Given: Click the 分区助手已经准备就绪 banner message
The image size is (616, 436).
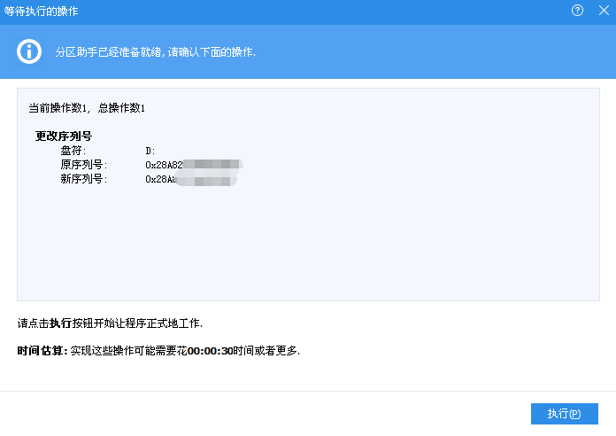Looking at the screenshot, I should coord(156,52).
